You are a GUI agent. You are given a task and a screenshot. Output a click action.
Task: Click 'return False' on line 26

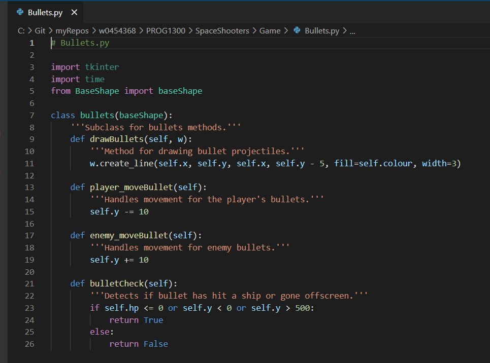[x=139, y=344]
